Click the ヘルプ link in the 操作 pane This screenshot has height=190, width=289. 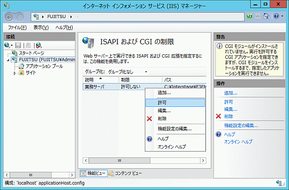pyautogui.click(x=230, y=135)
